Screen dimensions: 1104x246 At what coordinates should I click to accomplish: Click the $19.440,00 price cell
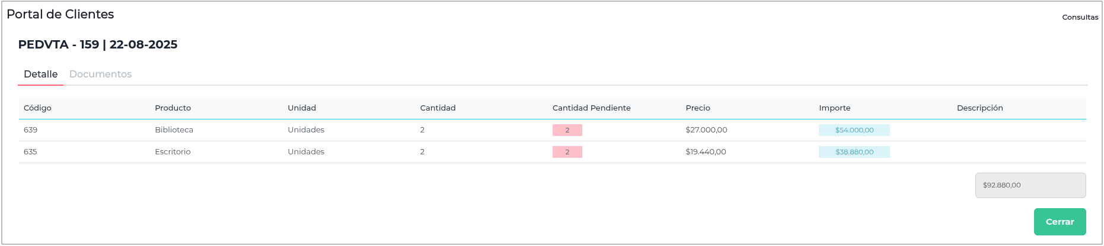[x=706, y=151]
